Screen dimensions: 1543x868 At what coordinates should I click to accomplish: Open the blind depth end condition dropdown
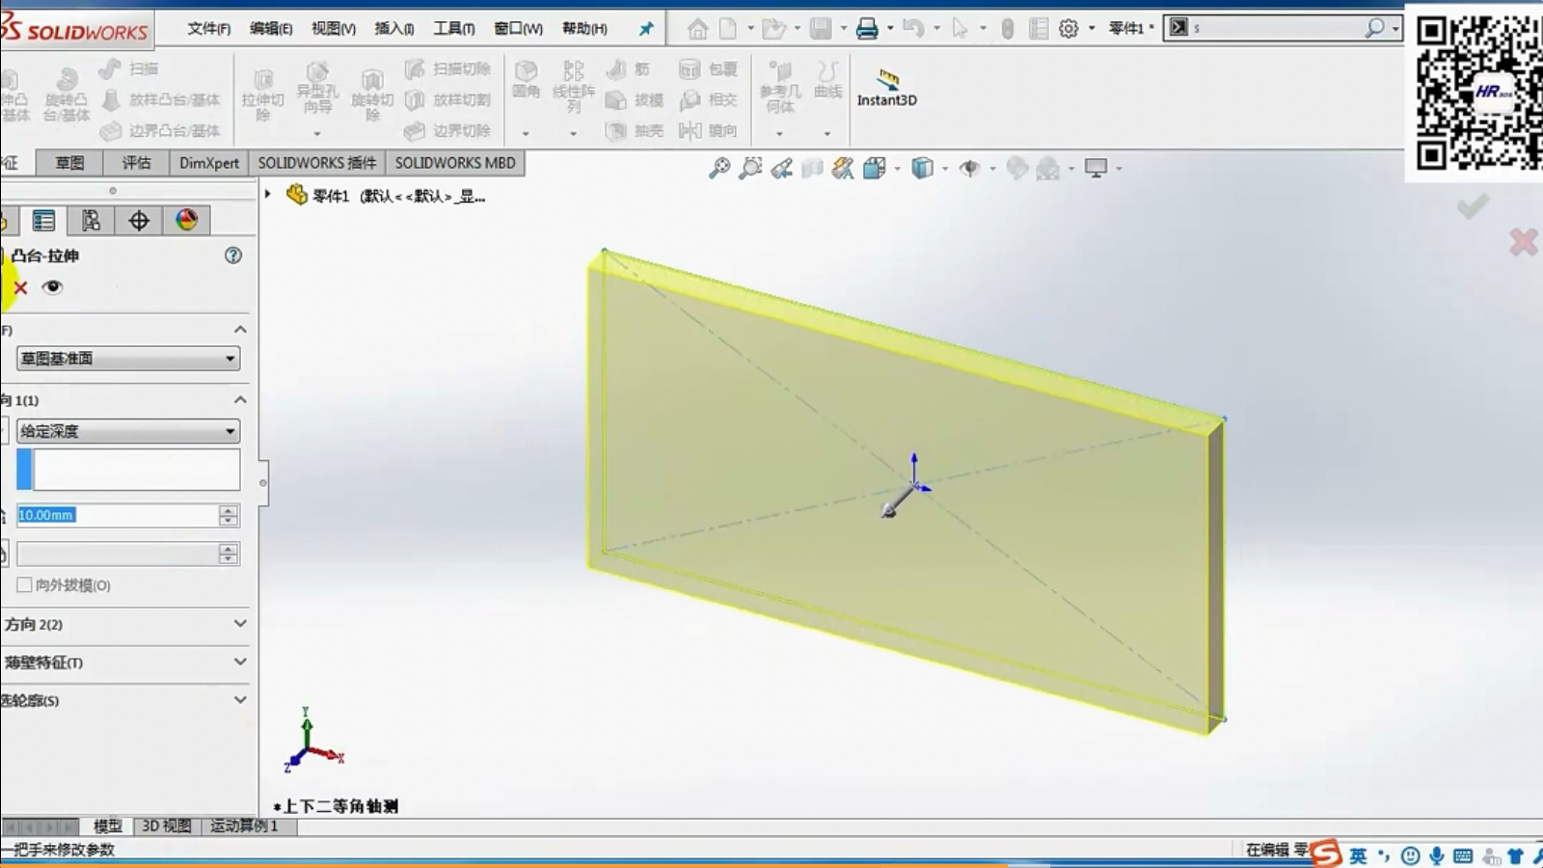point(128,431)
